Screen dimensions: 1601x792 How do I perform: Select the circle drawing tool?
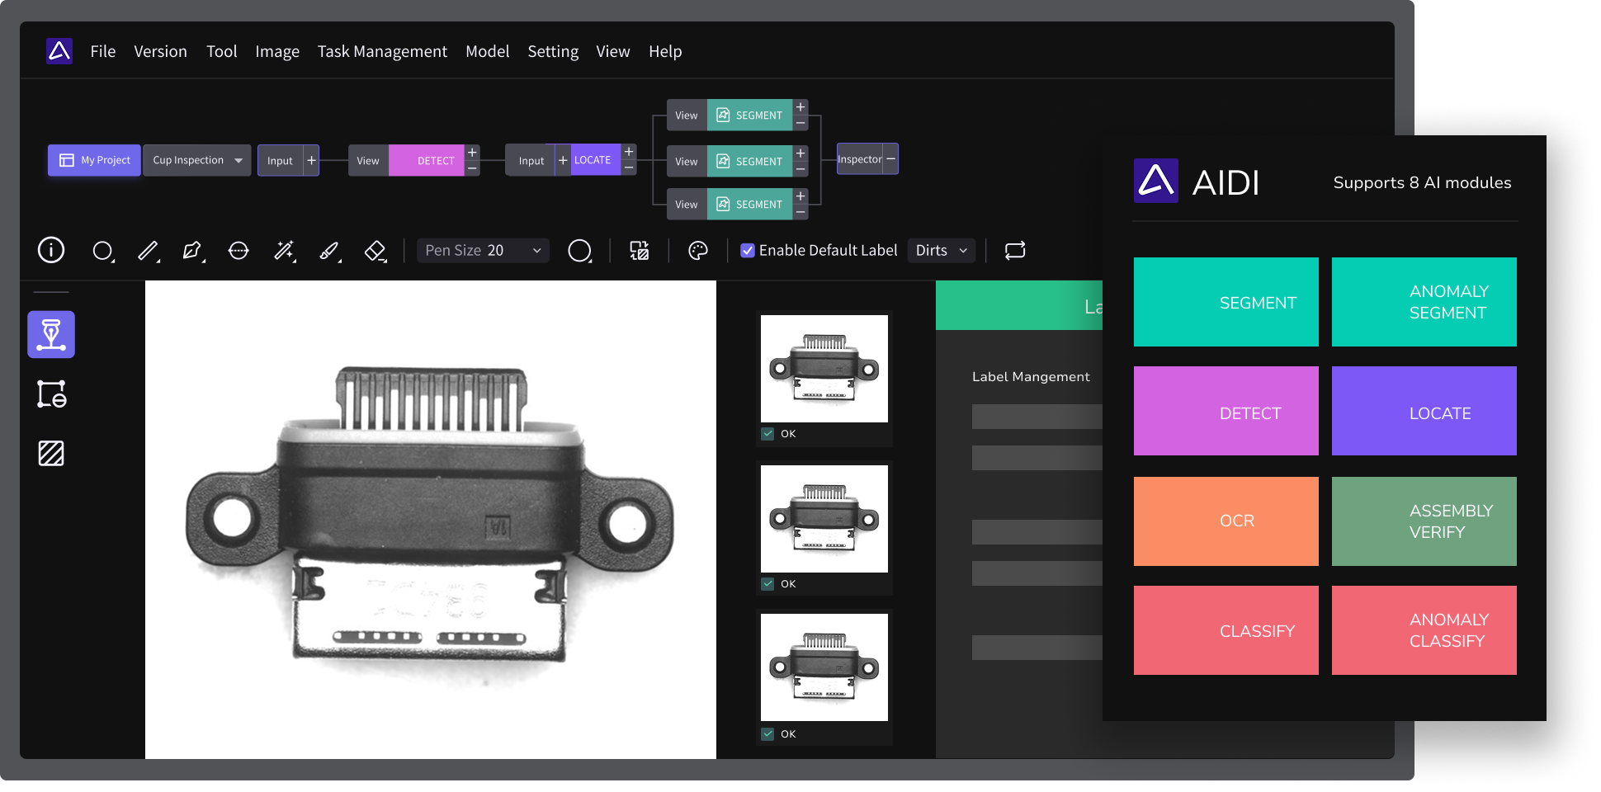click(x=102, y=251)
